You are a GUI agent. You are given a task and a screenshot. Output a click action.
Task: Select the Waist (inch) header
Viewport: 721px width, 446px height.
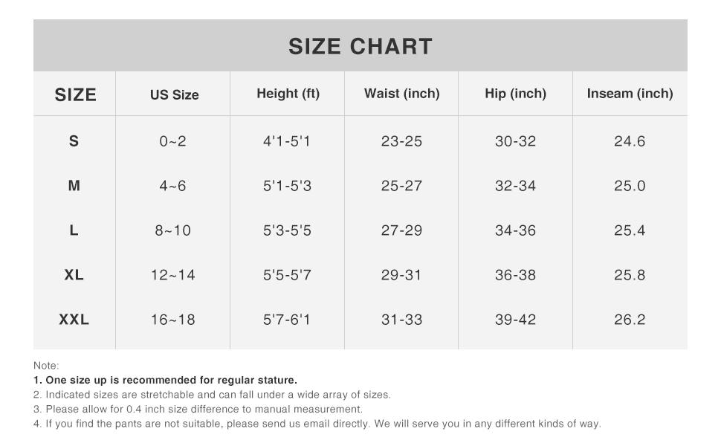coord(401,94)
